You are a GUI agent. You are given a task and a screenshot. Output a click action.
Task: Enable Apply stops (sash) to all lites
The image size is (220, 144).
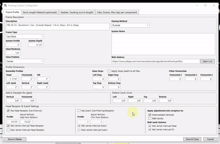tap(109, 71)
